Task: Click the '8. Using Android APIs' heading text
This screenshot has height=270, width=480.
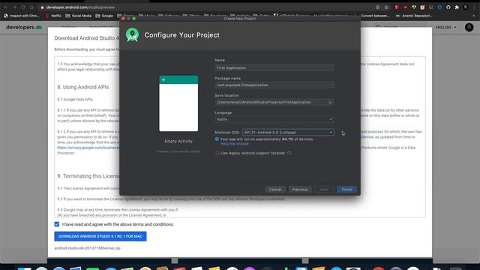Action: click(83, 87)
